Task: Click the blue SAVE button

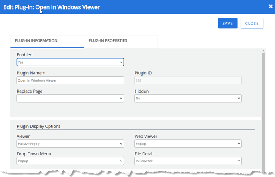Action: 227,23
